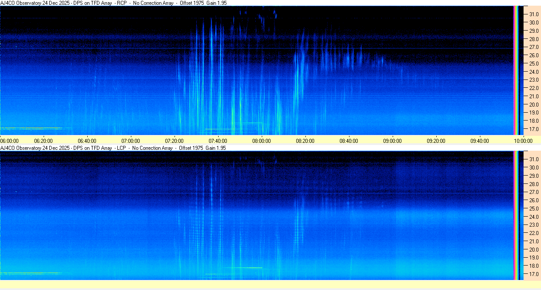Select the 08:00:00 time axis label
Viewport: 541px width, 290px height.
pos(261,141)
